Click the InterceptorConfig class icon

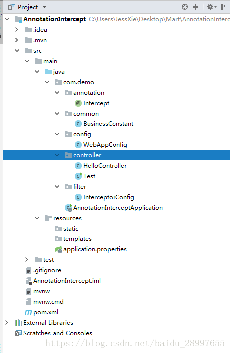[x=78, y=197]
